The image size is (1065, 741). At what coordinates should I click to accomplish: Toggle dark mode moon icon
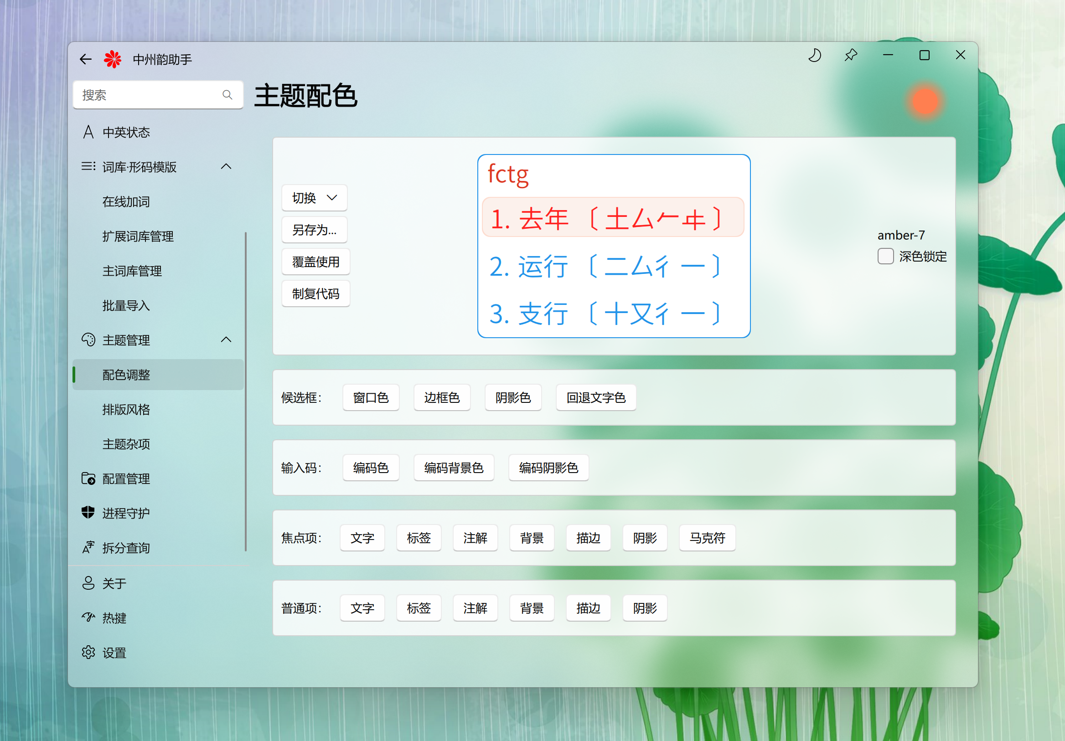(x=815, y=56)
